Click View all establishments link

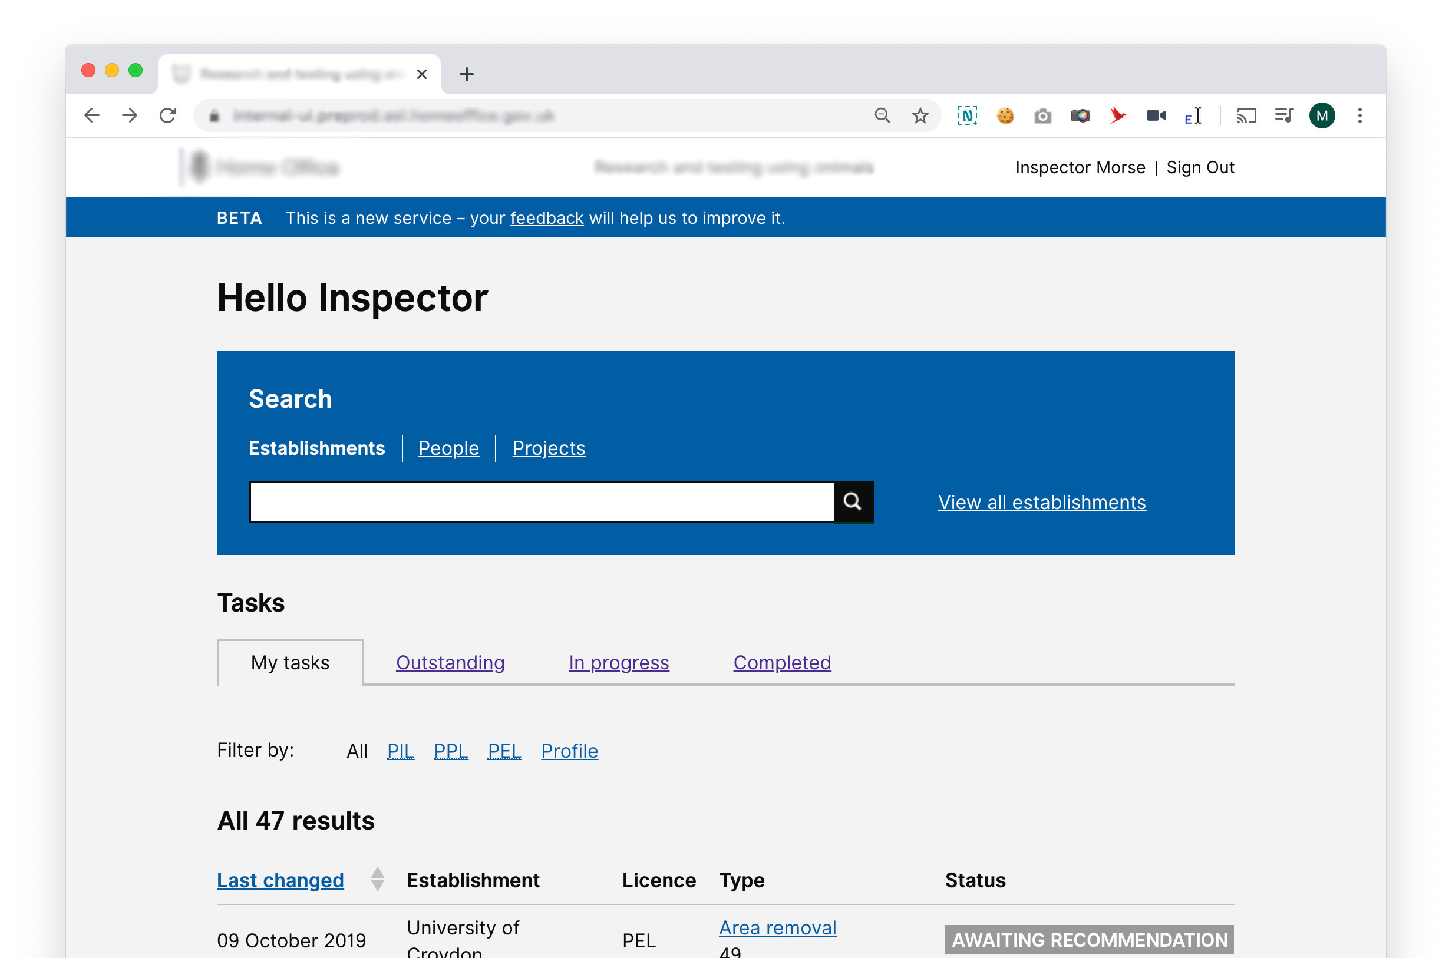[1041, 502]
